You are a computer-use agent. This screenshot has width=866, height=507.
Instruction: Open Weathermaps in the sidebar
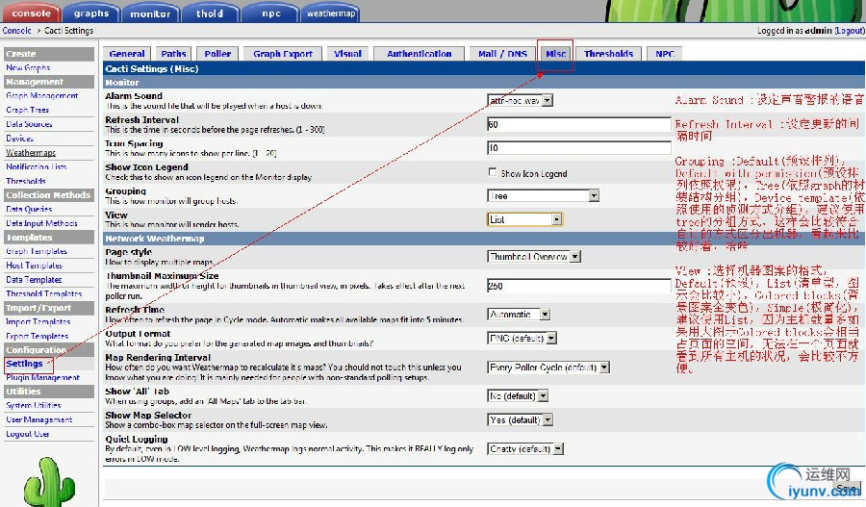tap(31, 152)
